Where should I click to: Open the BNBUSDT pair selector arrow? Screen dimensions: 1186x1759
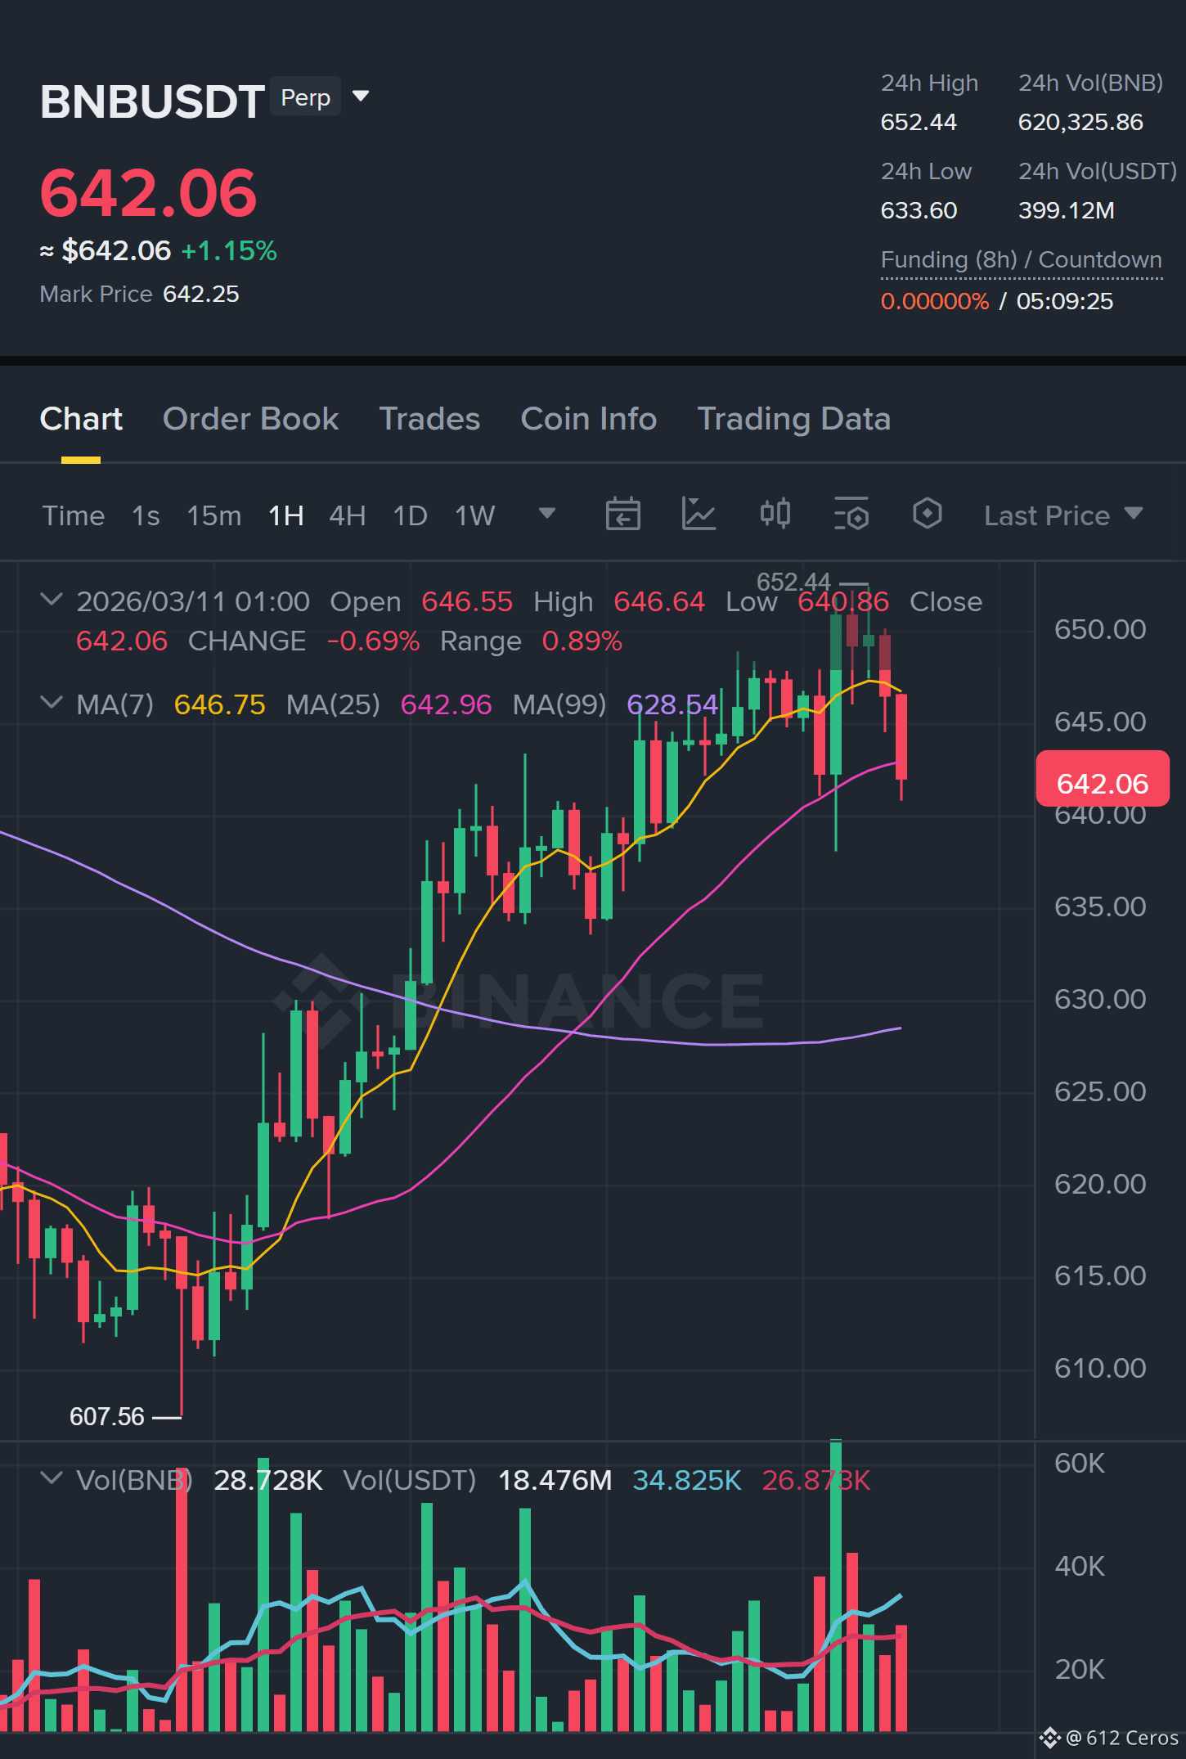[360, 97]
